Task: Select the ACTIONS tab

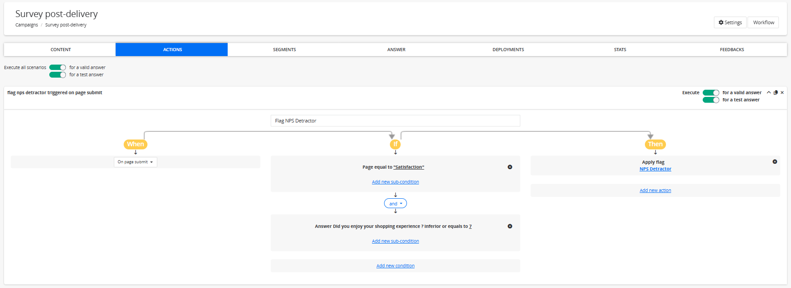Action: (172, 49)
